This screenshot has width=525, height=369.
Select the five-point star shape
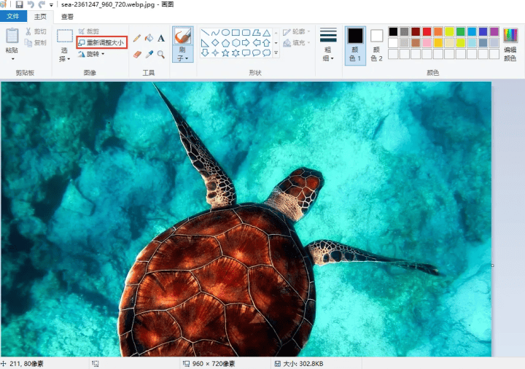(x=226, y=53)
